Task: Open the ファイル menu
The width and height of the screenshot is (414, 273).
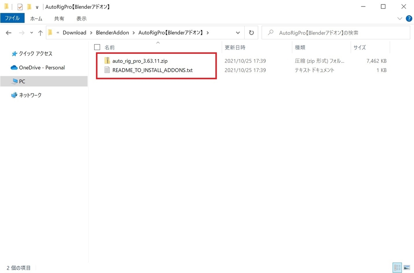Action: click(x=12, y=18)
